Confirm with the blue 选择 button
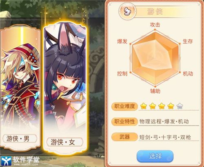The height and width of the screenshot is (167, 204). point(155,156)
